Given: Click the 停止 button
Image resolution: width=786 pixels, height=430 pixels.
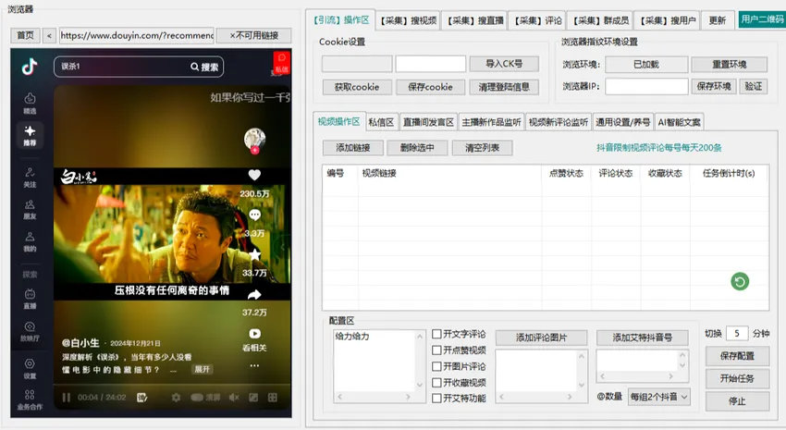Looking at the screenshot, I should tap(737, 401).
